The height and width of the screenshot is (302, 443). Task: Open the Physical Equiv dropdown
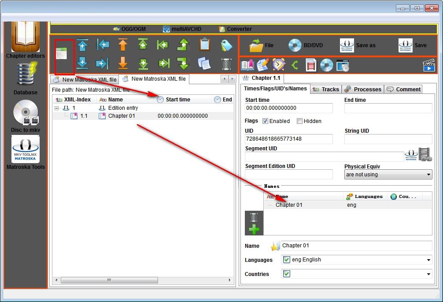coord(388,175)
